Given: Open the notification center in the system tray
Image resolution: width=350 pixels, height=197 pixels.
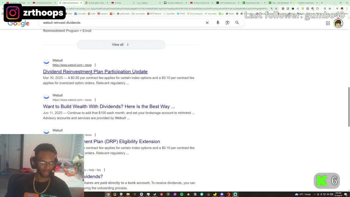Looking at the screenshot, I should pos(346,194).
